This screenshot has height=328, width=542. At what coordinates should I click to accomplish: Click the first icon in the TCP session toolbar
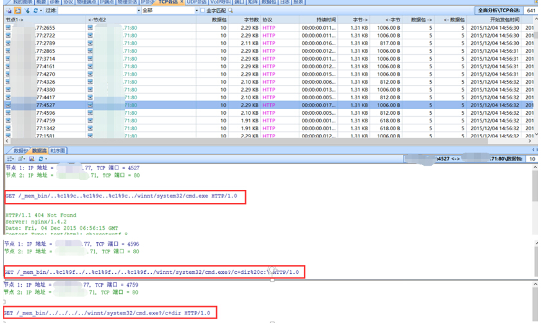(x=8, y=11)
